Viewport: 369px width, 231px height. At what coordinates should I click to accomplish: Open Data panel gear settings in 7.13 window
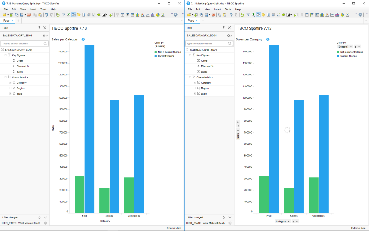[x=45, y=36]
